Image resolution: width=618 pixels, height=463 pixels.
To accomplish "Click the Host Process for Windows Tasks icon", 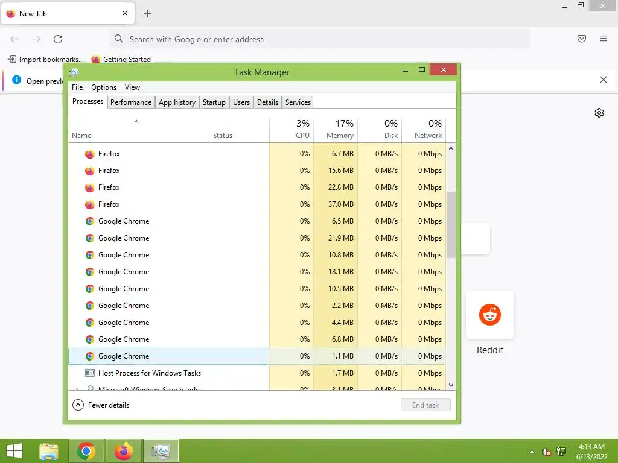I will click(90, 373).
